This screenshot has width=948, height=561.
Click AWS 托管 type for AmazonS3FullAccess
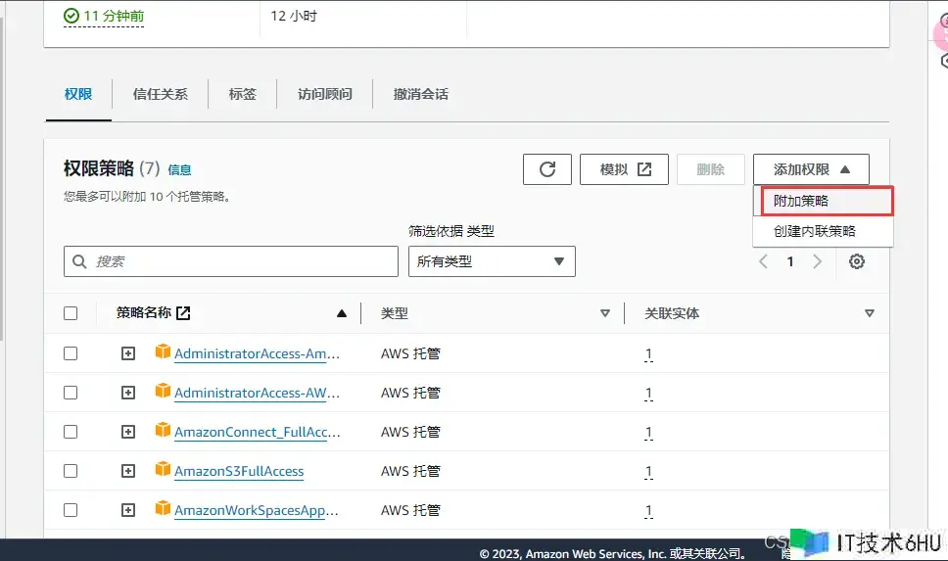point(410,471)
